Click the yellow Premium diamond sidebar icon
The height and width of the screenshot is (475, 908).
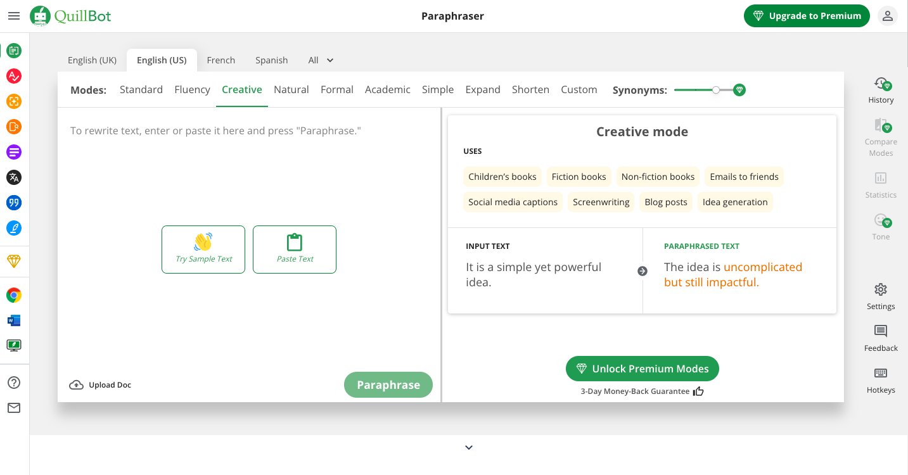point(14,261)
